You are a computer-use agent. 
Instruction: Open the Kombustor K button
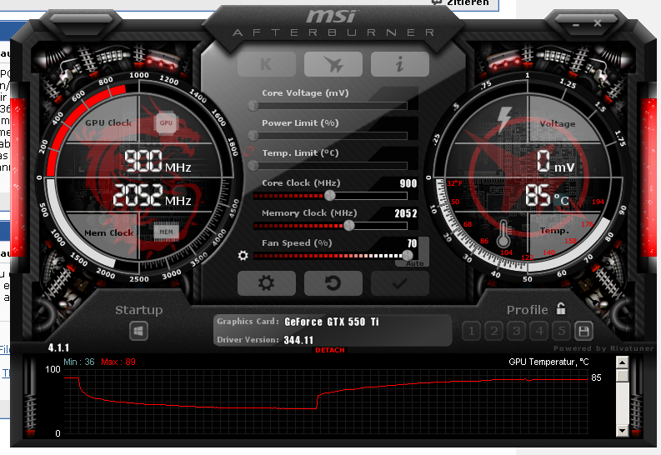pyautogui.click(x=267, y=64)
